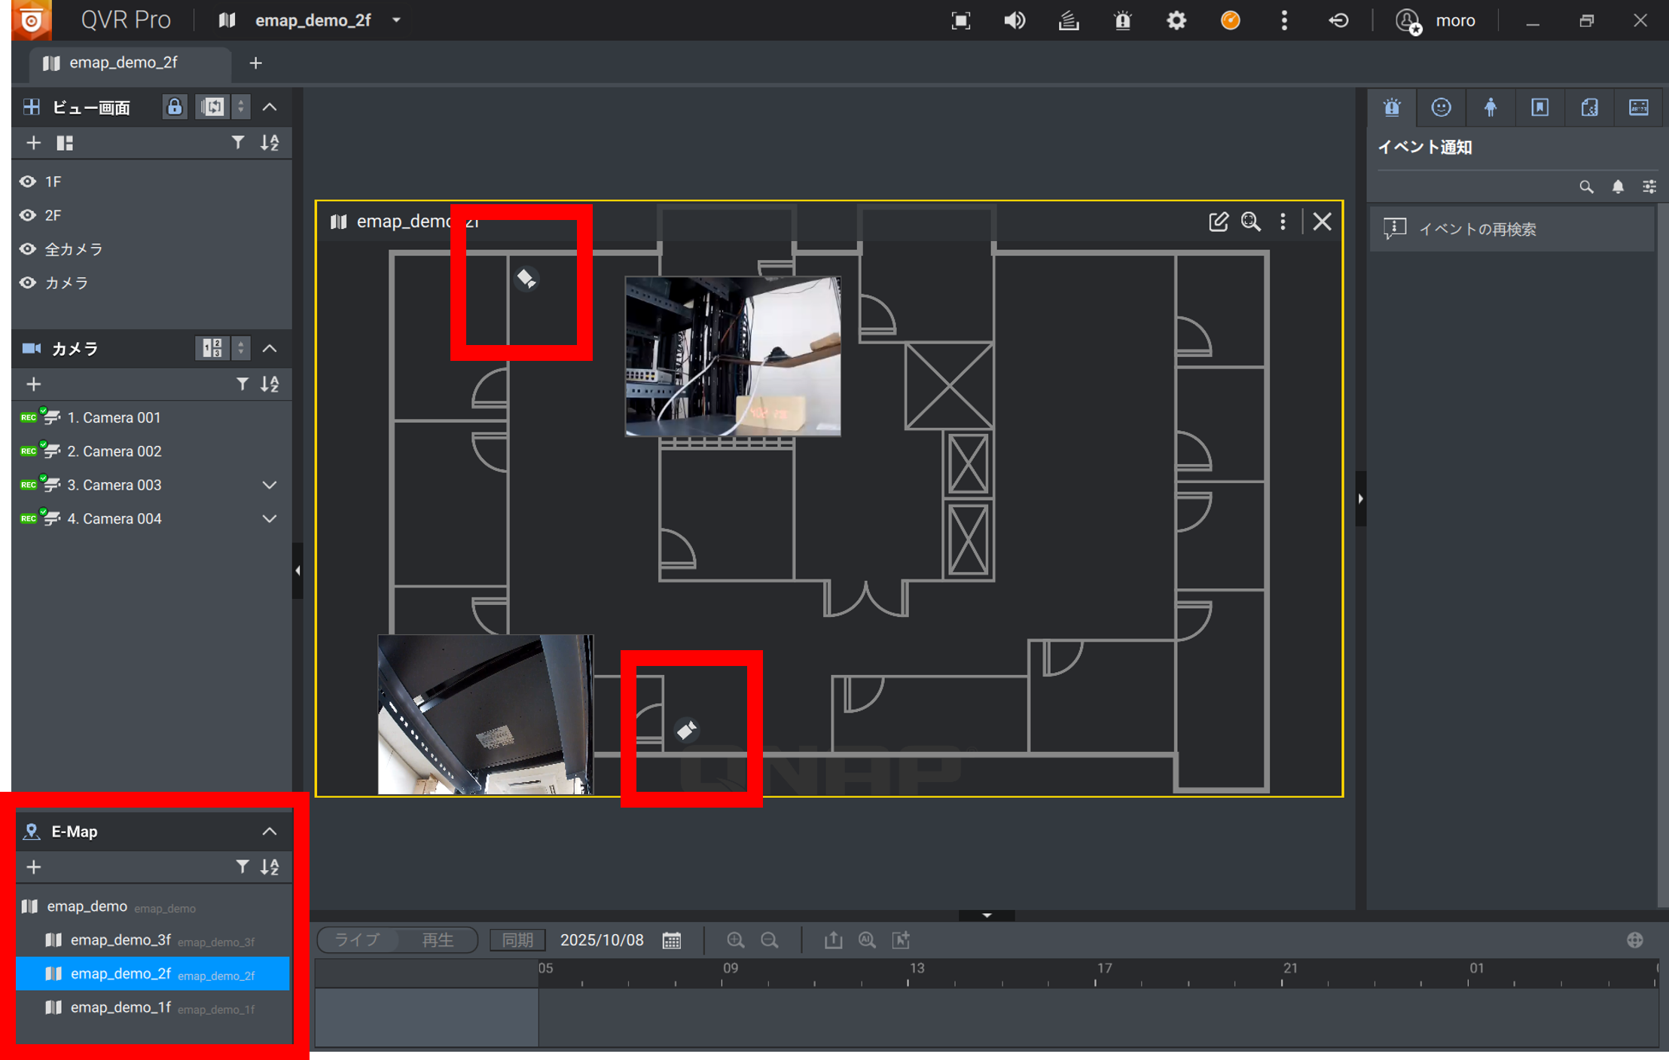Click the E-Map edit pencil icon
Screen dimensions: 1669x1060
(x=1218, y=221)
